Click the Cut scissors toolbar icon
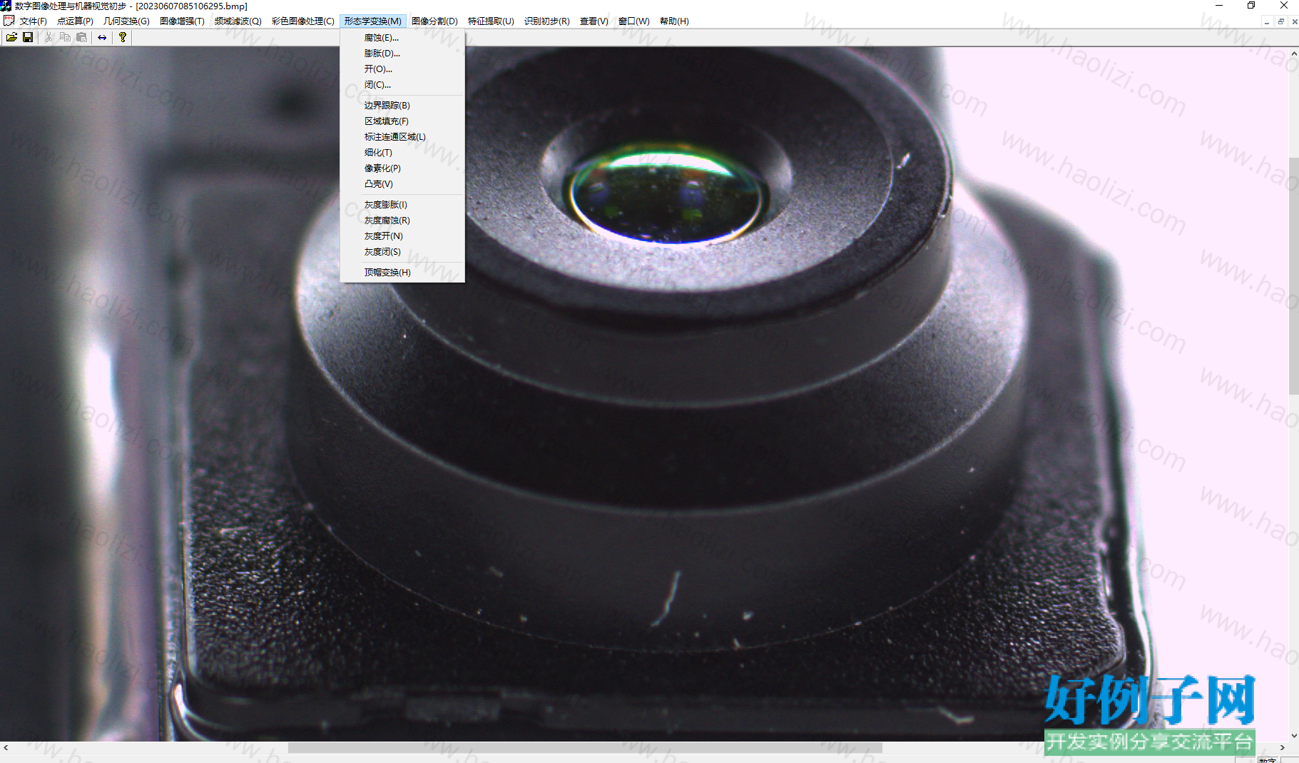The width and height of the screenshot is (1299, 763). 49,37
